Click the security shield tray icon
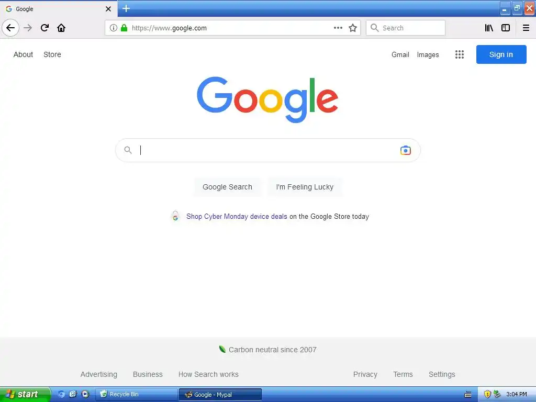Viewport: 536px width, 402px height. tap(487, 394)
